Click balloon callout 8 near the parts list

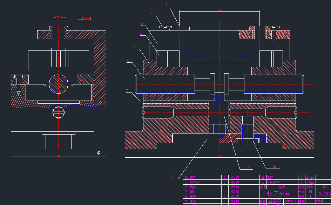pyautogui.click(x=170, y=177)
